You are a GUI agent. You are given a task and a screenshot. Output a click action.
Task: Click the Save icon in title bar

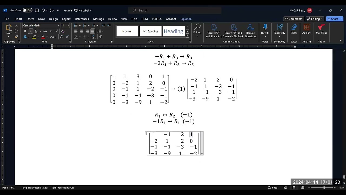click(37, 10)
